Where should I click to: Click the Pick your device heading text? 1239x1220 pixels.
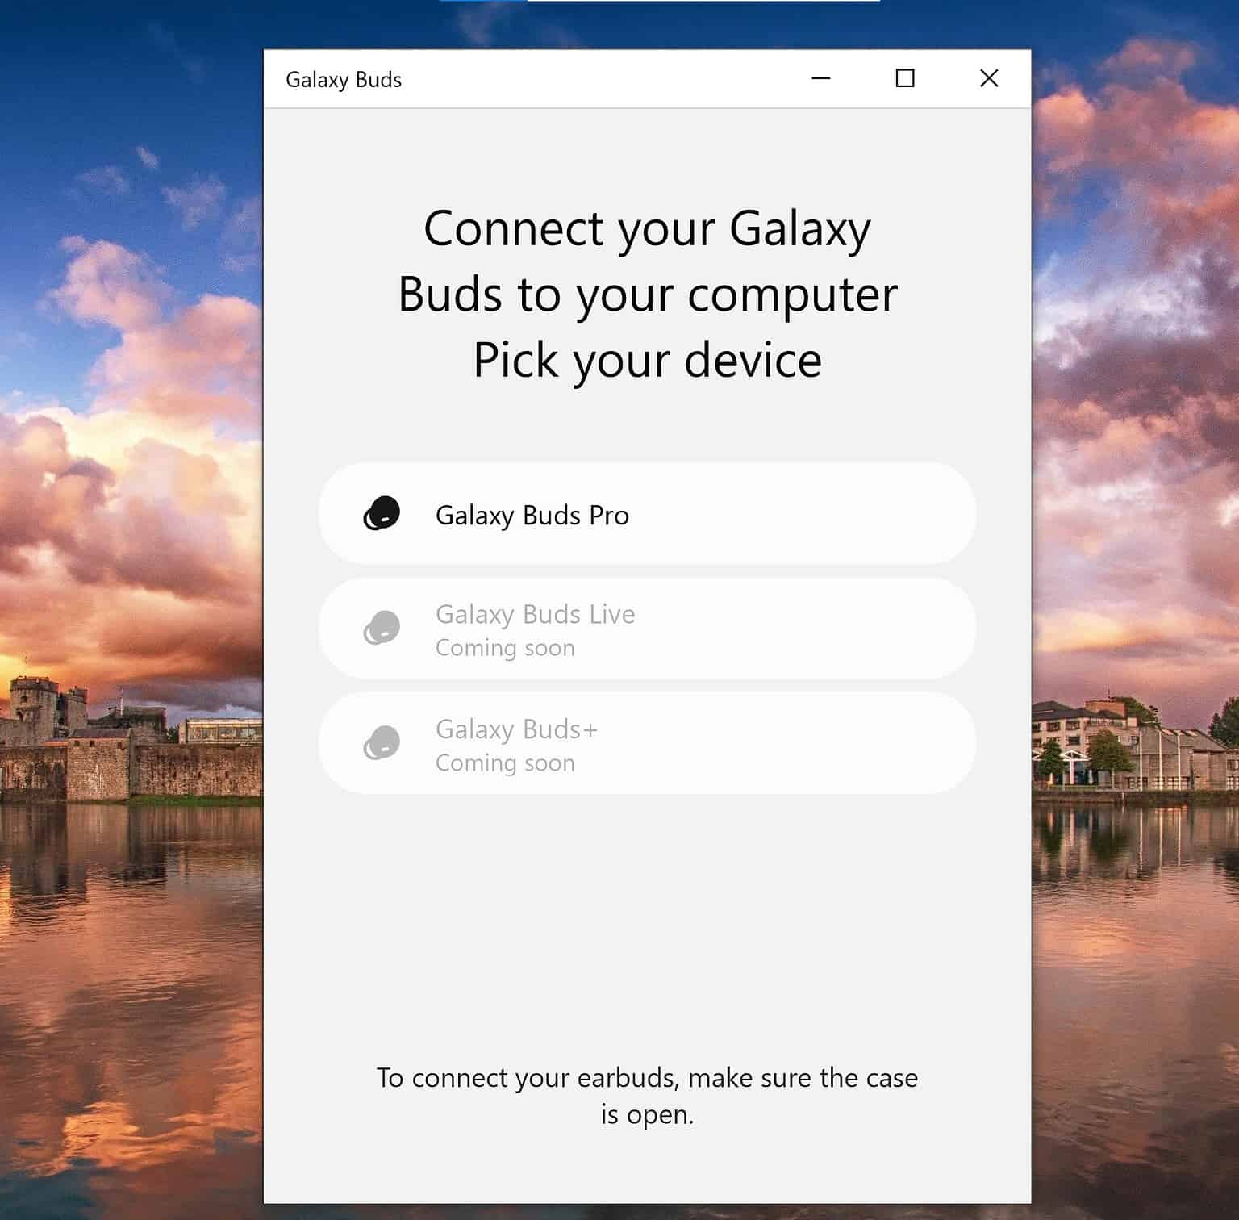point(645,360)
